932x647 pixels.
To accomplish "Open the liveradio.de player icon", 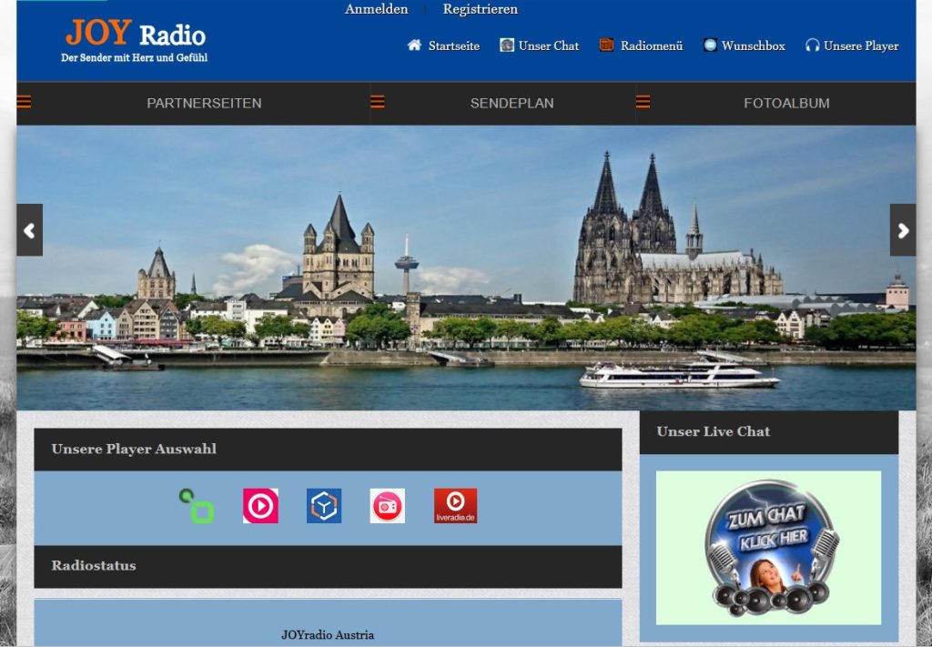I will pos(455,506).
